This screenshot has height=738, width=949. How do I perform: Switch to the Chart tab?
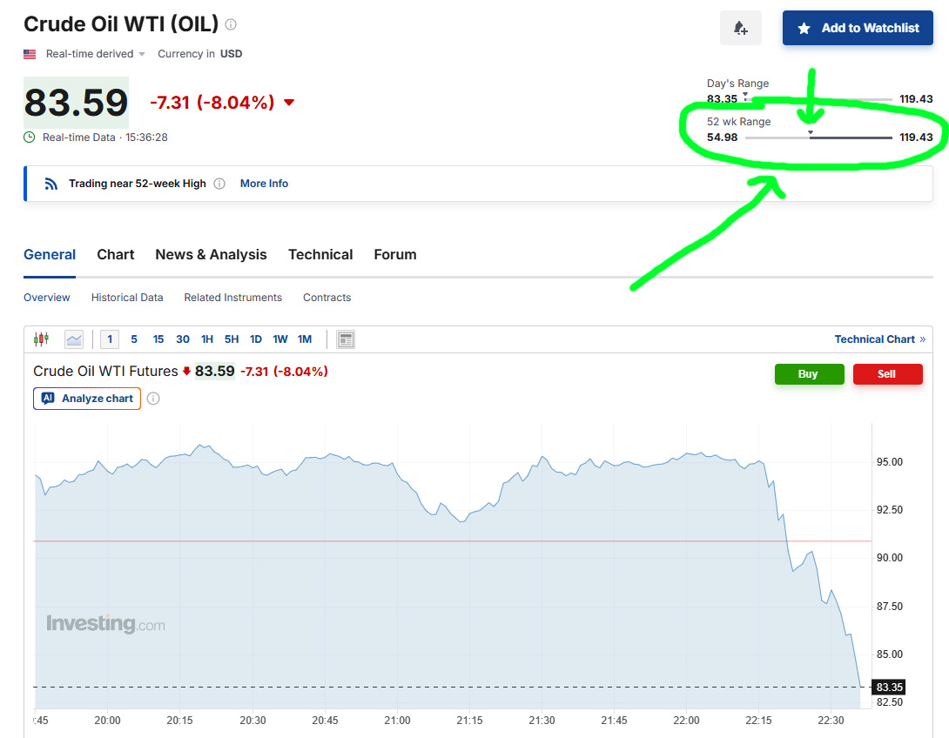click(x=116, y=255)
